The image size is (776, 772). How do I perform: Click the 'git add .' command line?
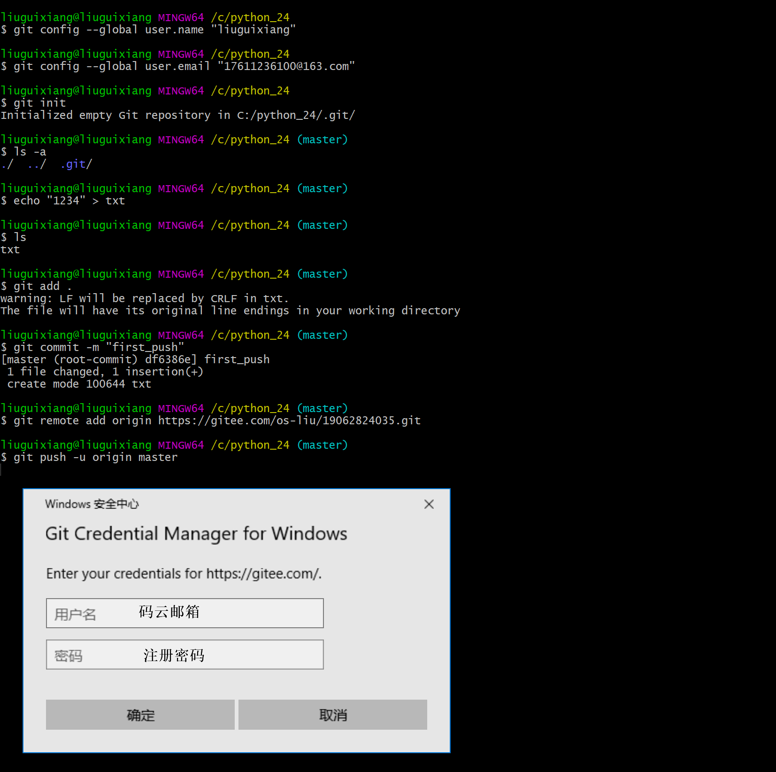(37, 286)
